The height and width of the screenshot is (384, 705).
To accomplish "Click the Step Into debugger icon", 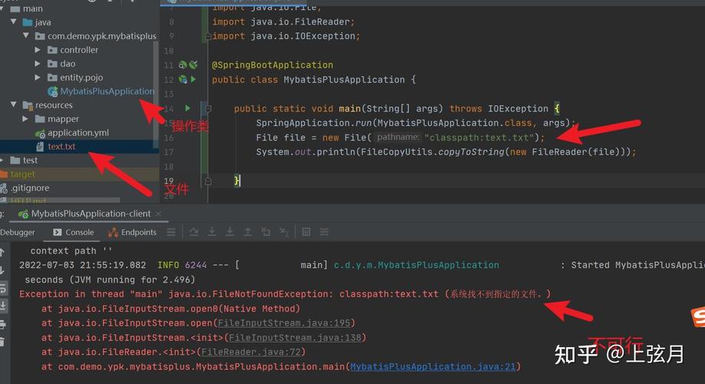I will coord(211,232).
